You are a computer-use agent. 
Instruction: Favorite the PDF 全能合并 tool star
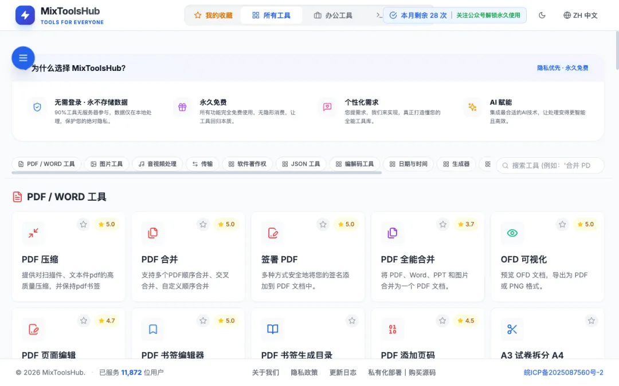pos(443,224)
